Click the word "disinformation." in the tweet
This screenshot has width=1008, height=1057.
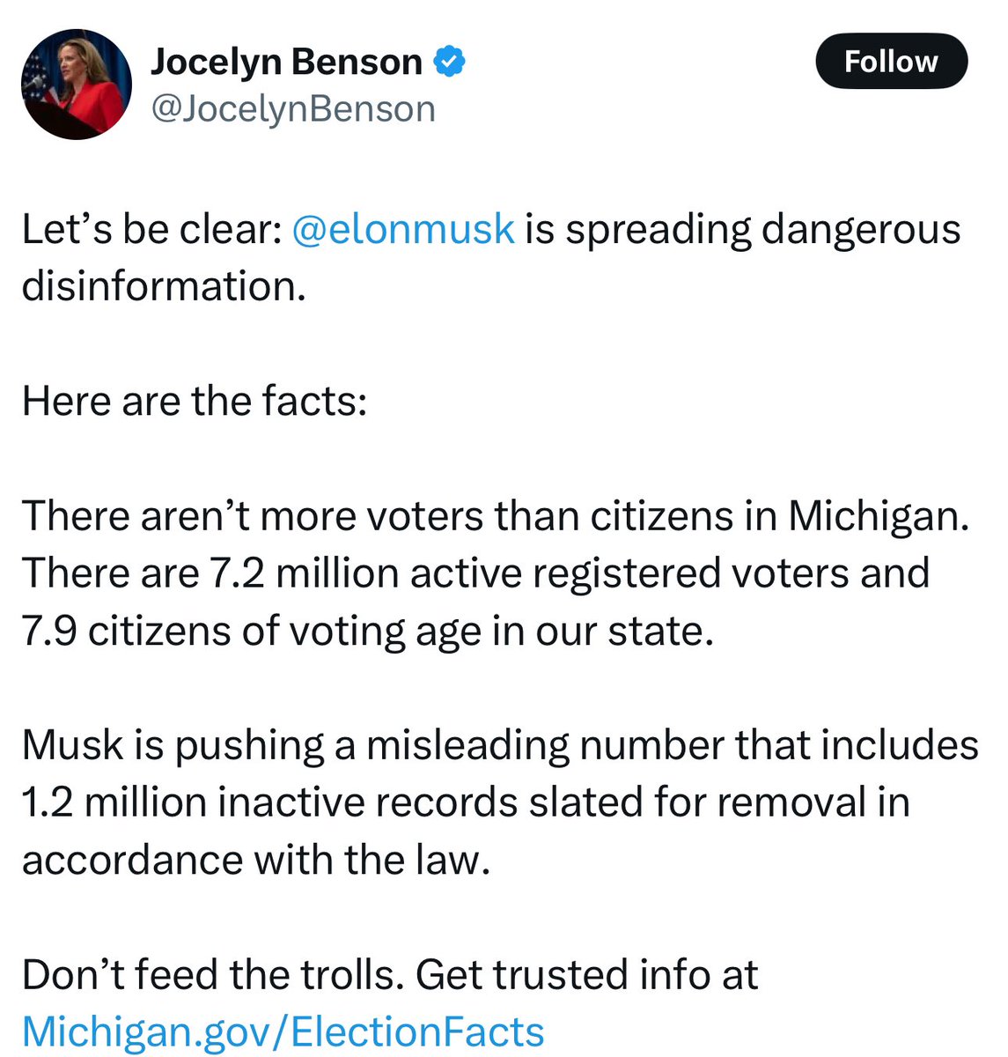tap(164, 286)
